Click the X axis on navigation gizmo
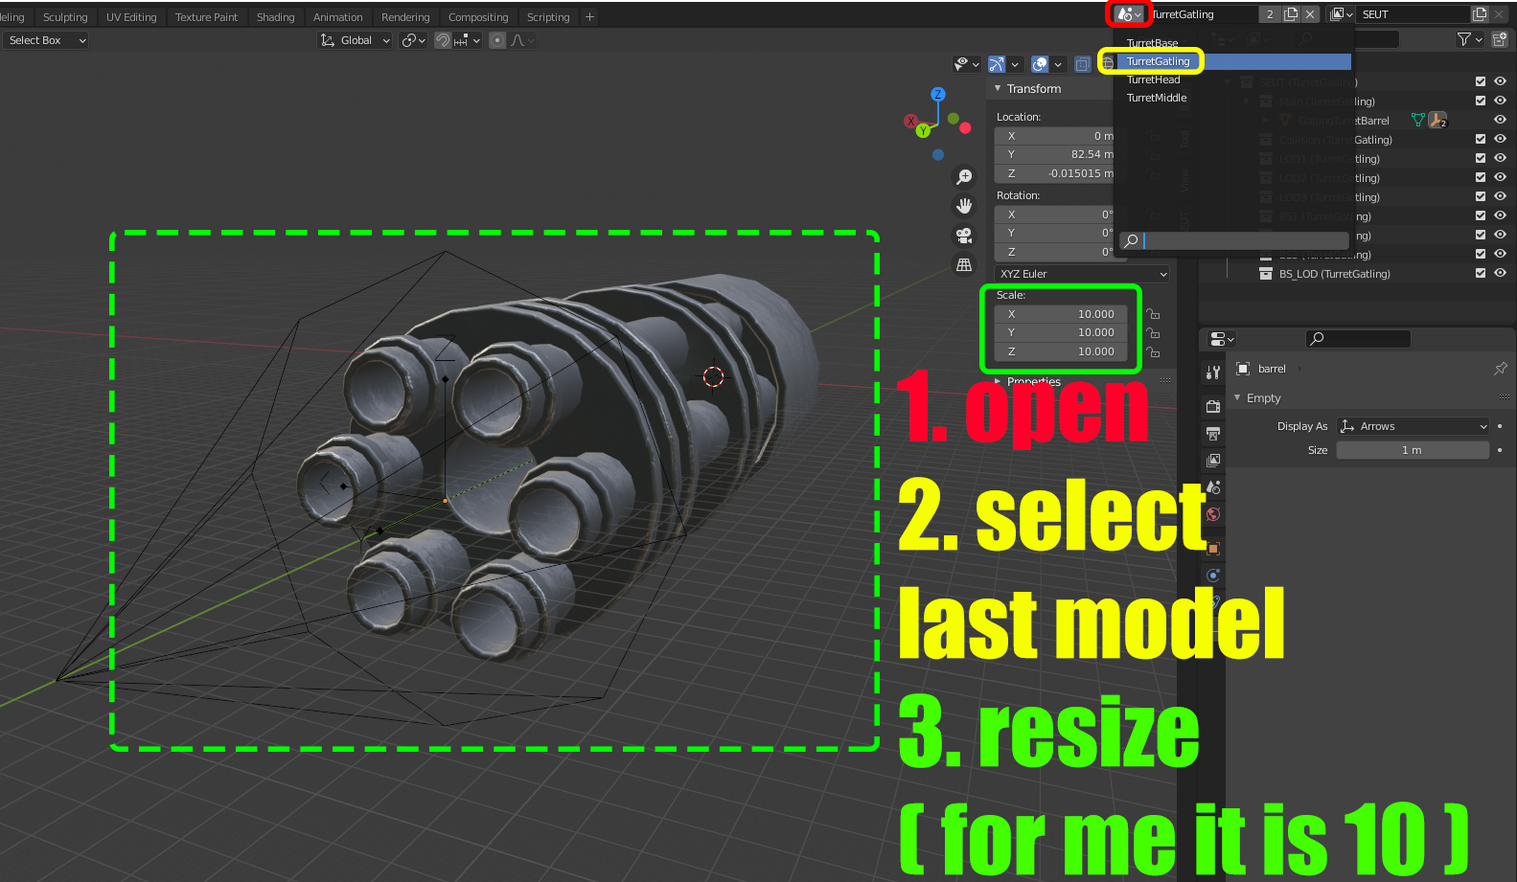Image resolution: width=1517 pixels, height=882 pixels. [x=910, y=121]
